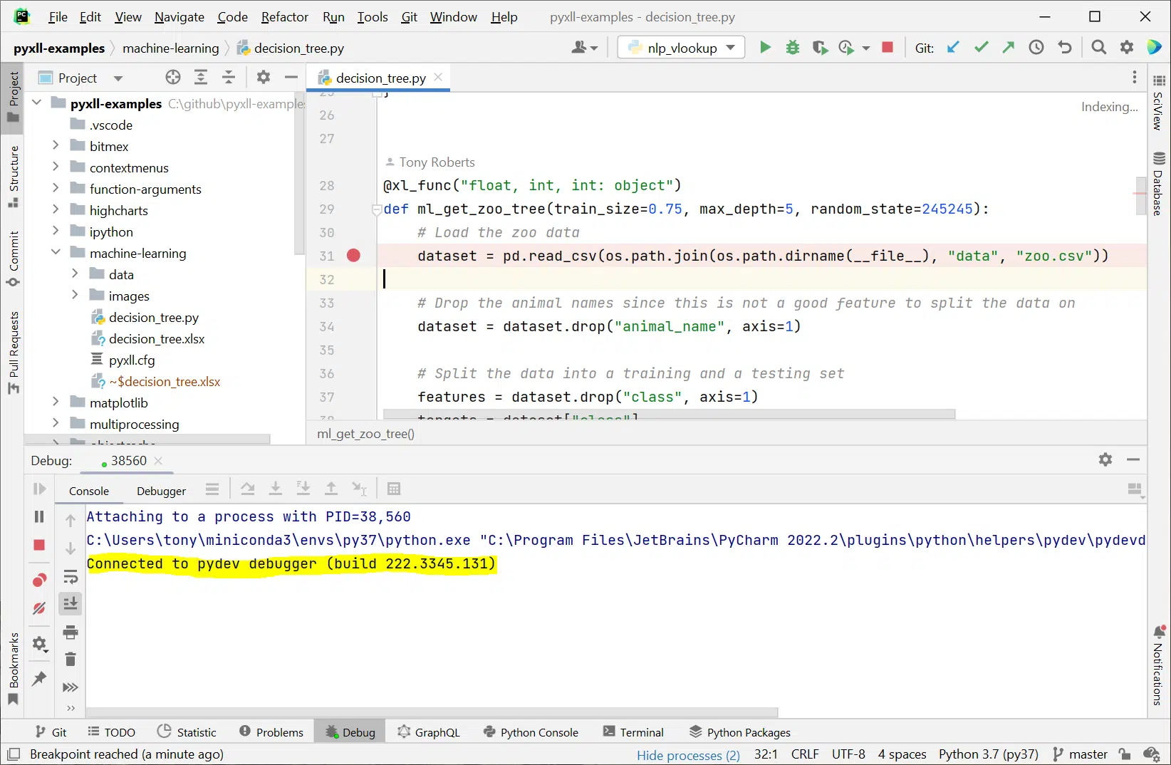Close the 38560 debug session tab
1171x765 pixels.
tap(158, 461)
